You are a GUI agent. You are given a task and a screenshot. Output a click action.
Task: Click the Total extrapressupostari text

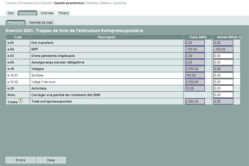(52, 101)
